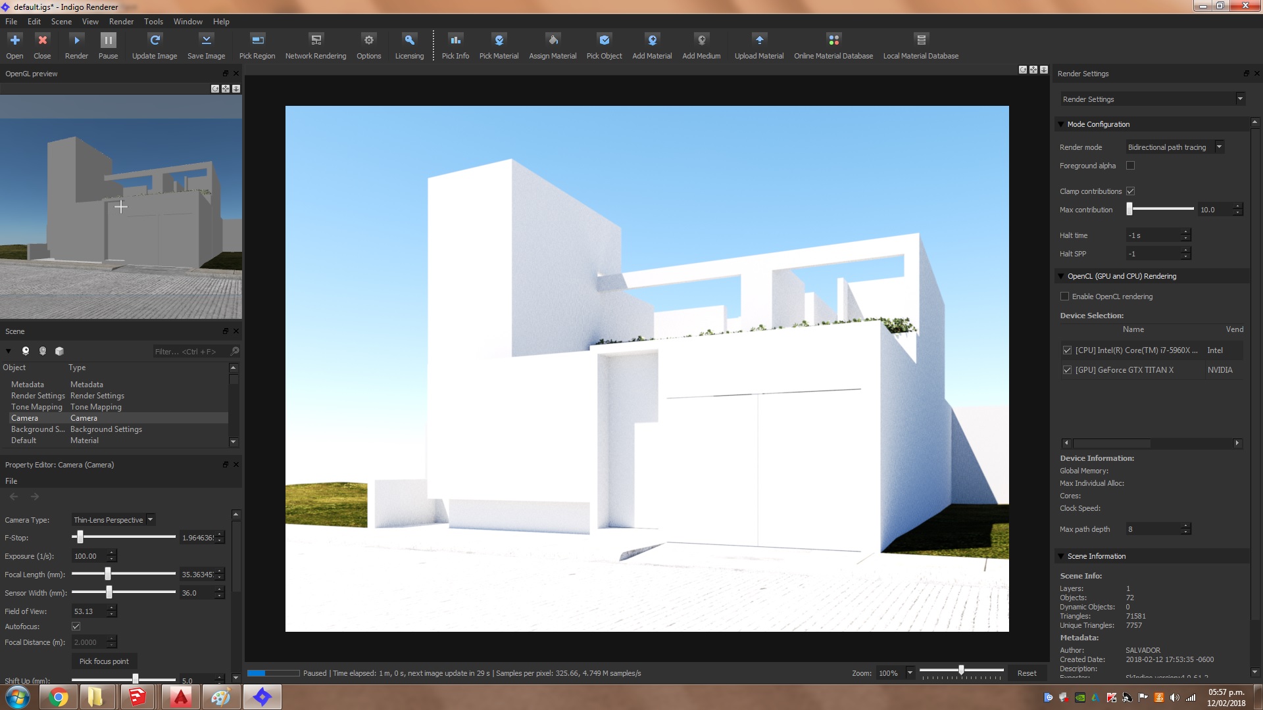Click the Render toolbar icon
Screen dimensions: 1263x710
[x=76, y=41]
